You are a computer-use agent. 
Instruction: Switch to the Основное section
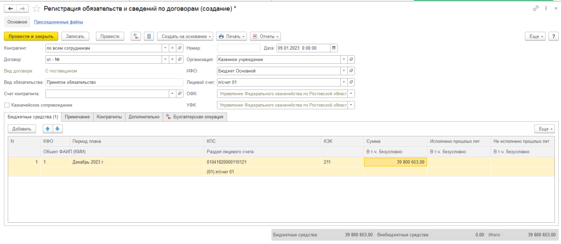(17, 22)
